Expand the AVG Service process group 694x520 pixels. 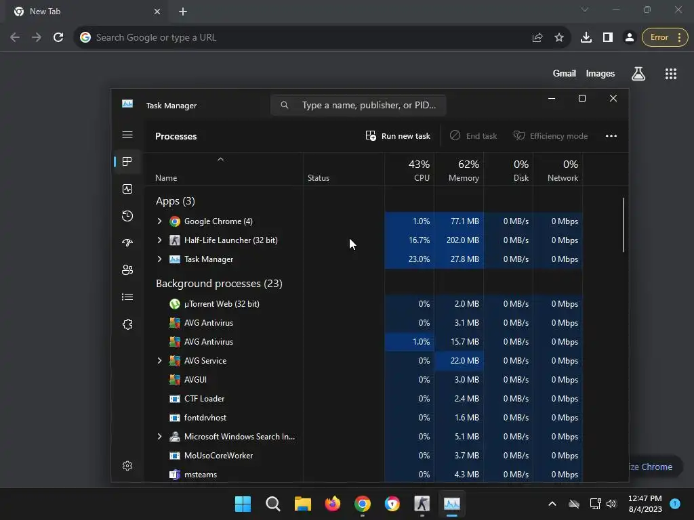coord(159,361)
